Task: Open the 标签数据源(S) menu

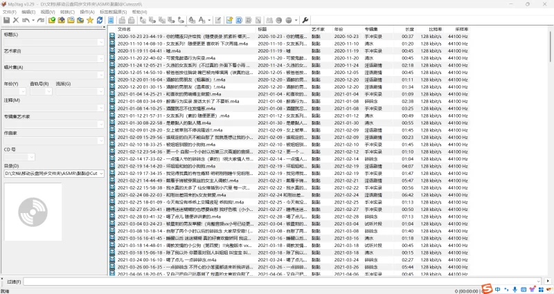Action: pyautogui.click(x=113, y=12)
